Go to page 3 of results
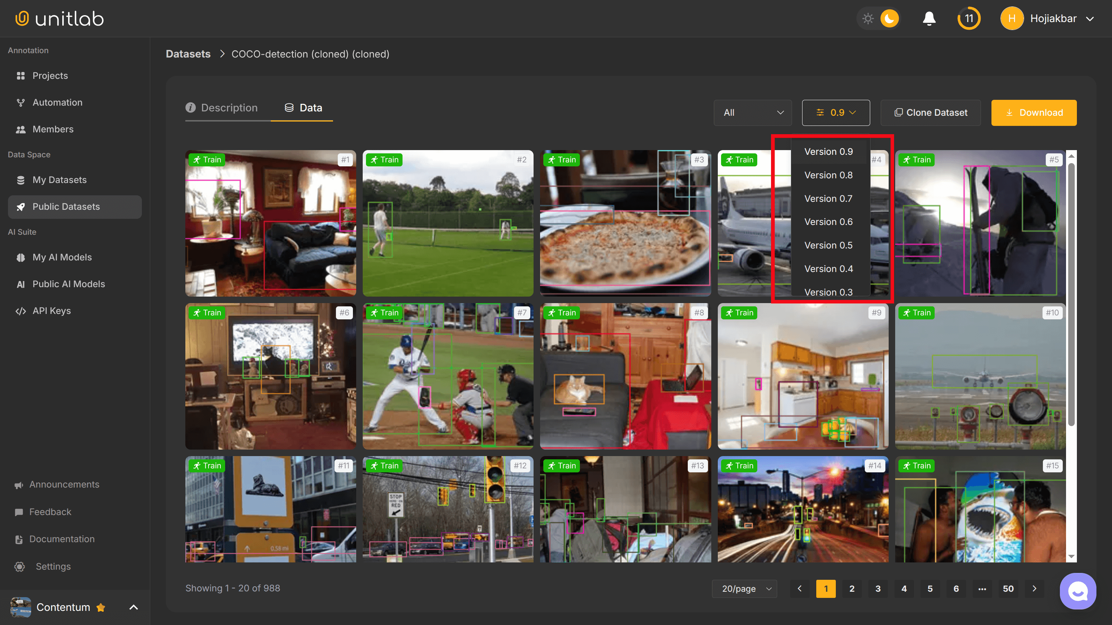The height and width of the screenshot is (625, 1112). (877, 588)
